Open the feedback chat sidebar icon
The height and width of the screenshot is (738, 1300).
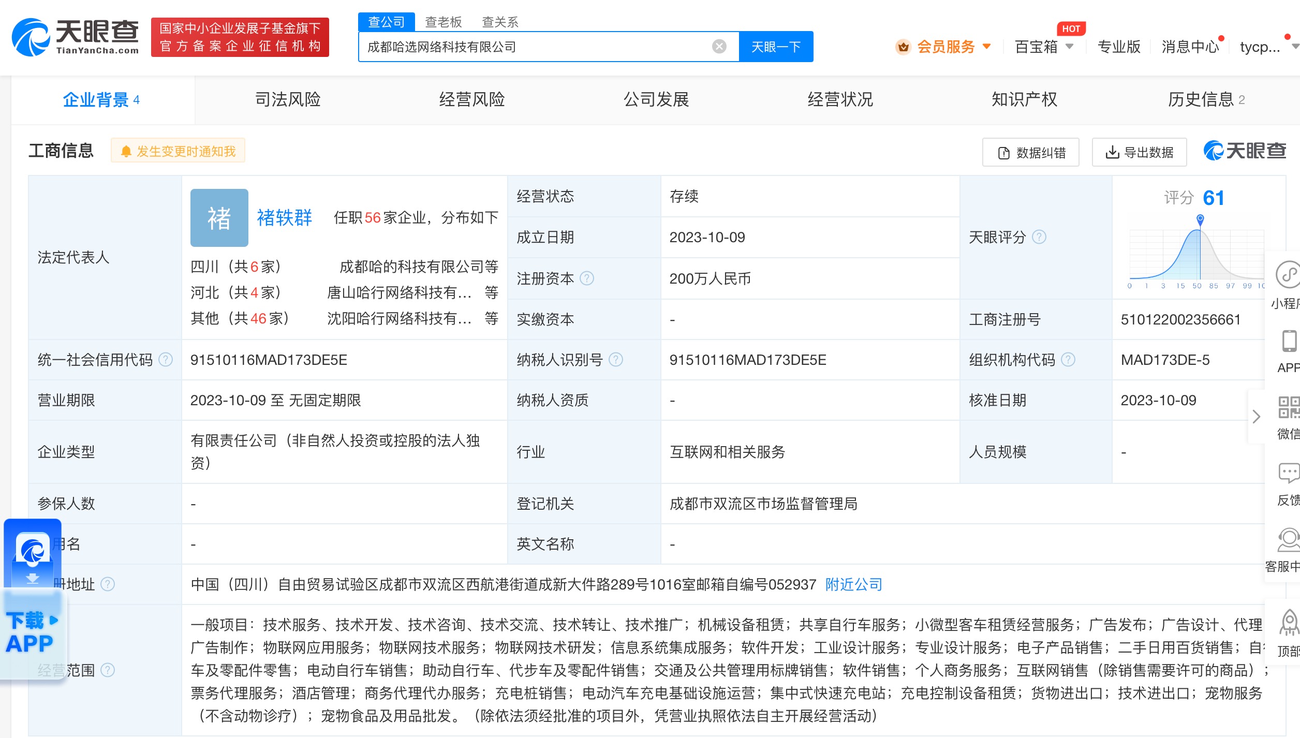click(1289, 473)
